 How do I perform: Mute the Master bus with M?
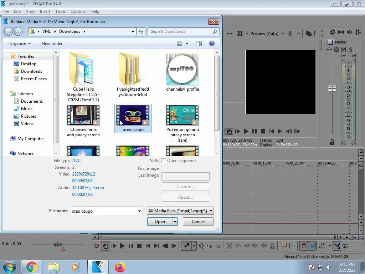click(x=344, y=49)
